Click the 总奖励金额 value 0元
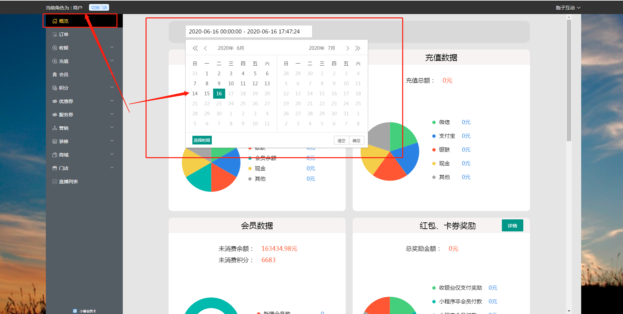The image size is (623, 314). (x=453, y=248)
